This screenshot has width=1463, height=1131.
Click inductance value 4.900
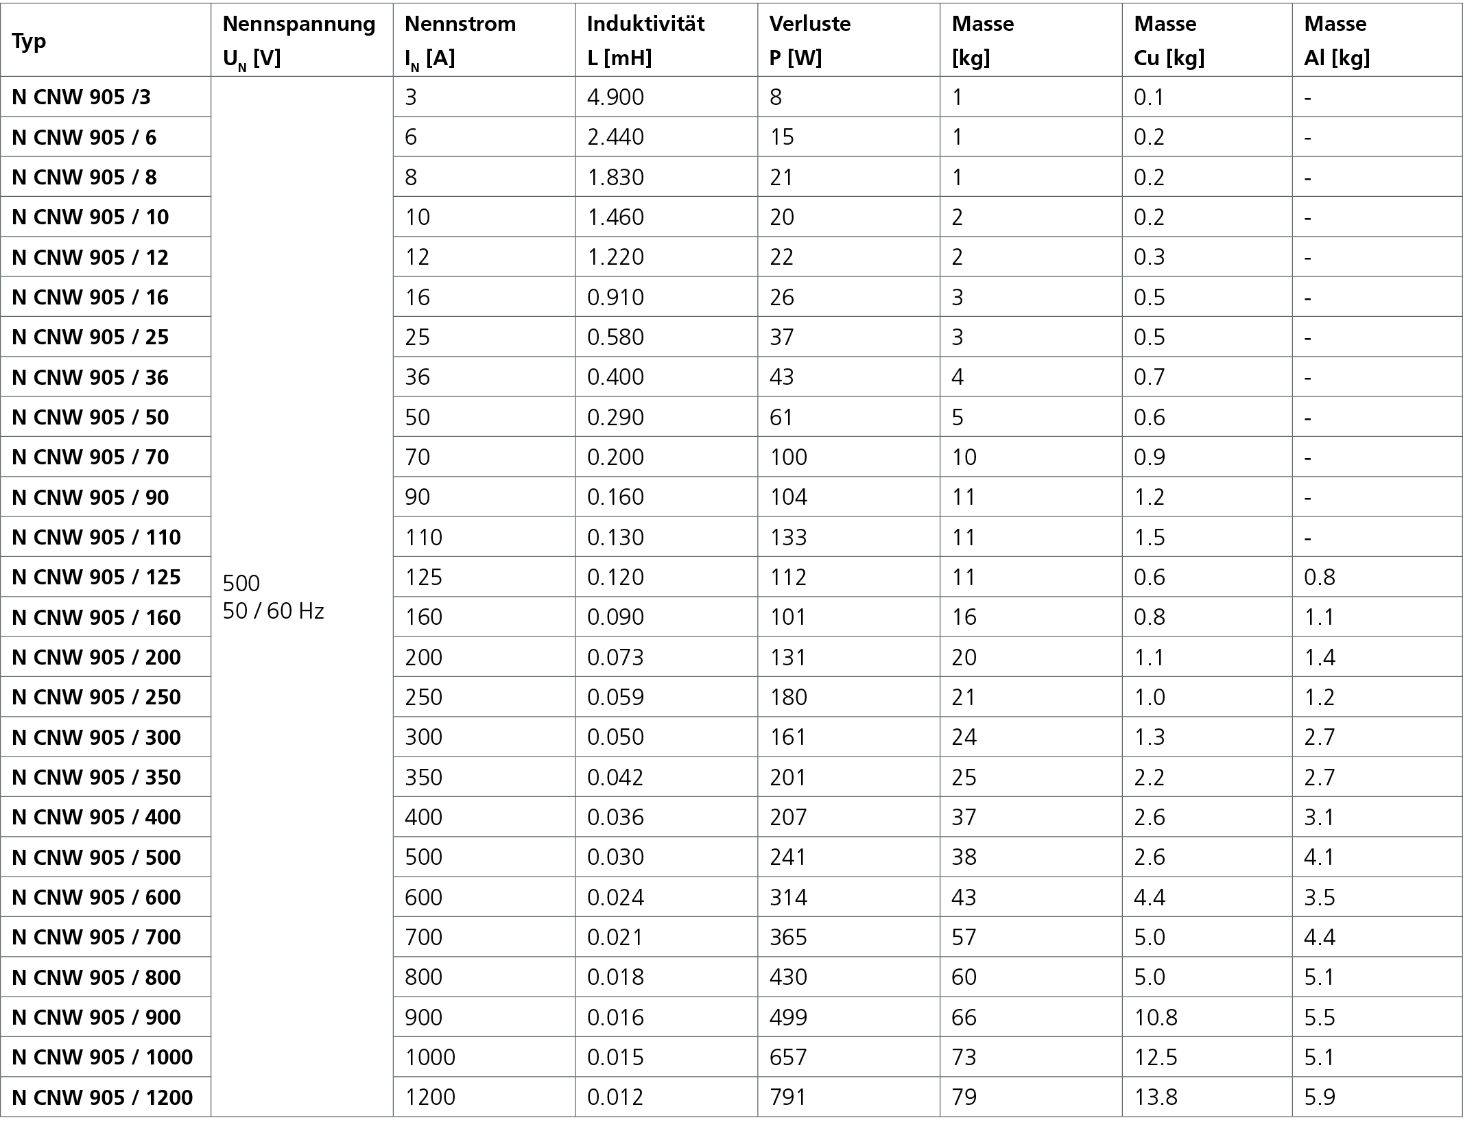pyautogui.click(x=615, y=97)
